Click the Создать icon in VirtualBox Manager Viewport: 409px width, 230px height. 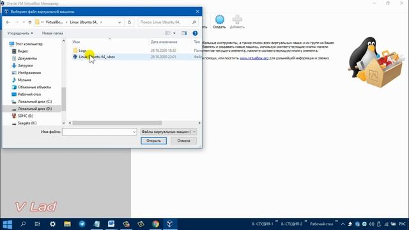point(219,22)
